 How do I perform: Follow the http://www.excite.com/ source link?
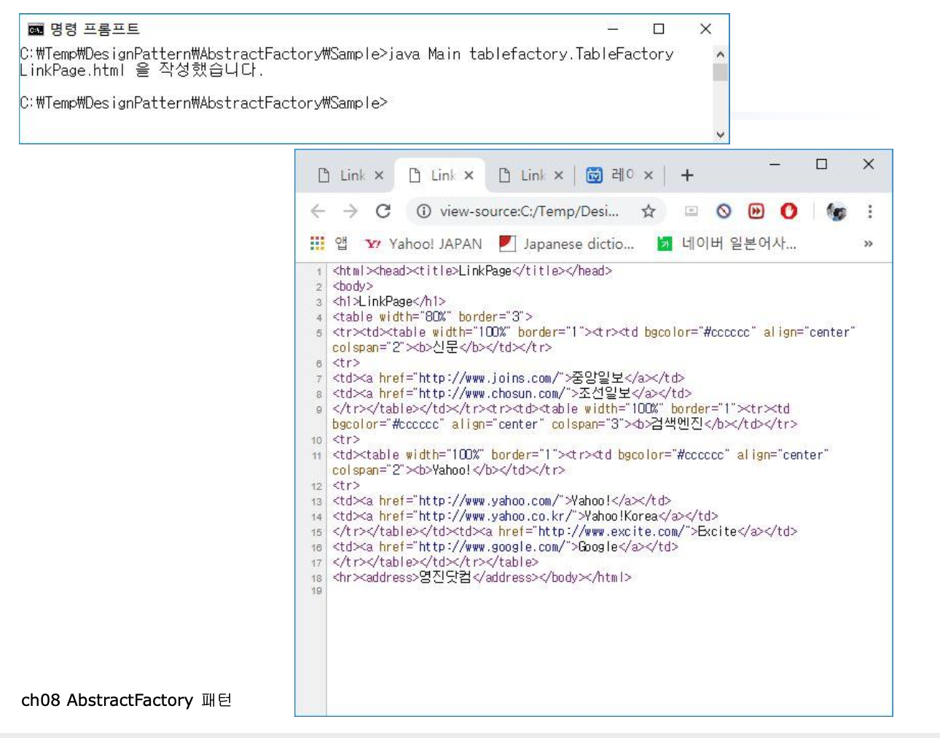click(x=611, y=532)
